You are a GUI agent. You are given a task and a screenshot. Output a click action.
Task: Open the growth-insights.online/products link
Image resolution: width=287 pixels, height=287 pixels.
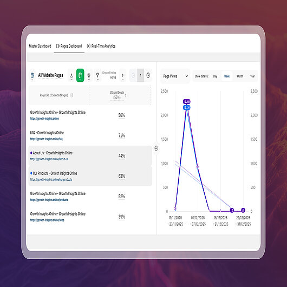(x=49, y=200)
